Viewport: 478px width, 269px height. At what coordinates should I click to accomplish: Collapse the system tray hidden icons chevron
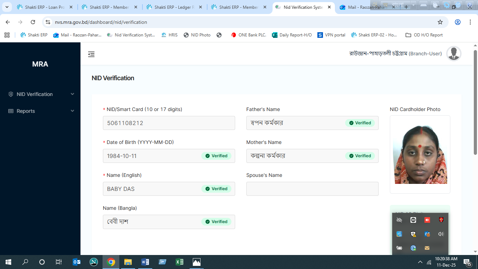(420, 262)
